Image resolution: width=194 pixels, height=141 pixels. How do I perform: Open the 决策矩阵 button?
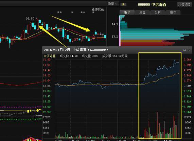pos(184,5)
